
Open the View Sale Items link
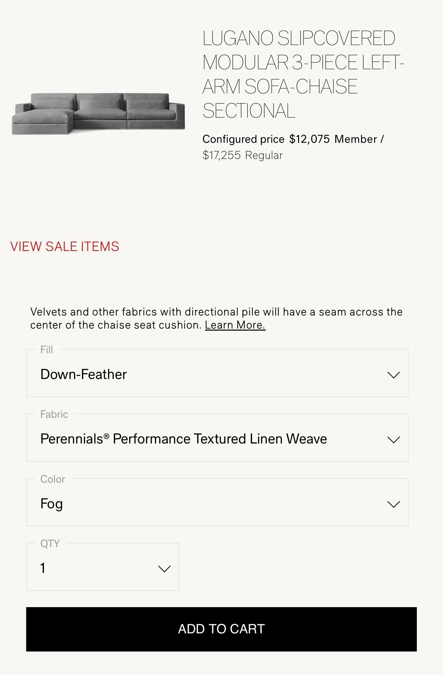coord(64,247)
